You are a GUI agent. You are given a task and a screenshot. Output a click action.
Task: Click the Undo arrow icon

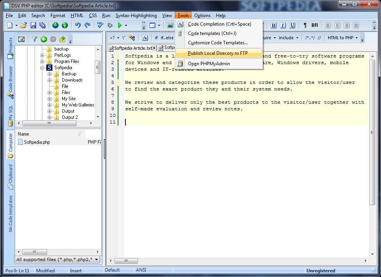(78, 25)
